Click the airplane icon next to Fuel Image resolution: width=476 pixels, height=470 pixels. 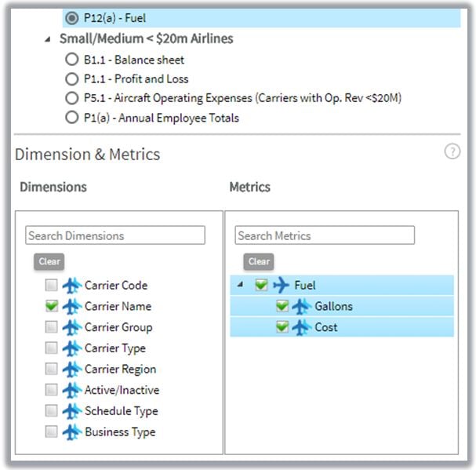click(281, 286)
